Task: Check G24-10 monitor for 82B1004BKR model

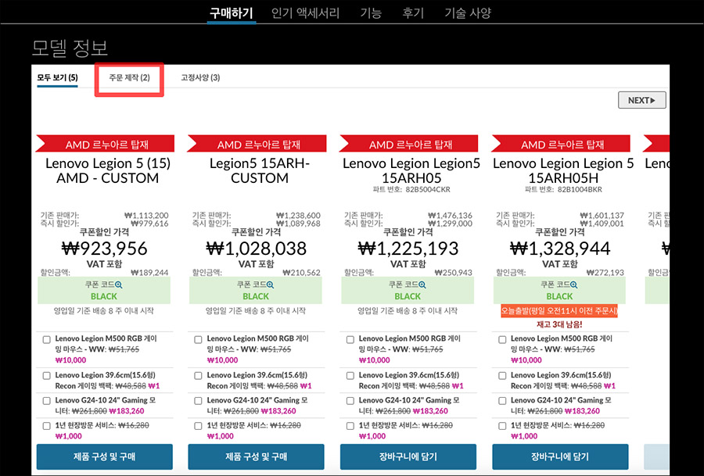Action: point(502,401)
